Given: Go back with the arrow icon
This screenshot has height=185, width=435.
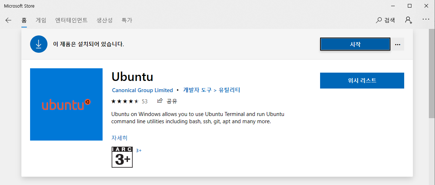Looking at the screenshot, I should click(8, 20).
